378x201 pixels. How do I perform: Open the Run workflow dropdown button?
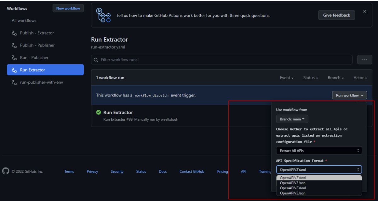point(349,95)
